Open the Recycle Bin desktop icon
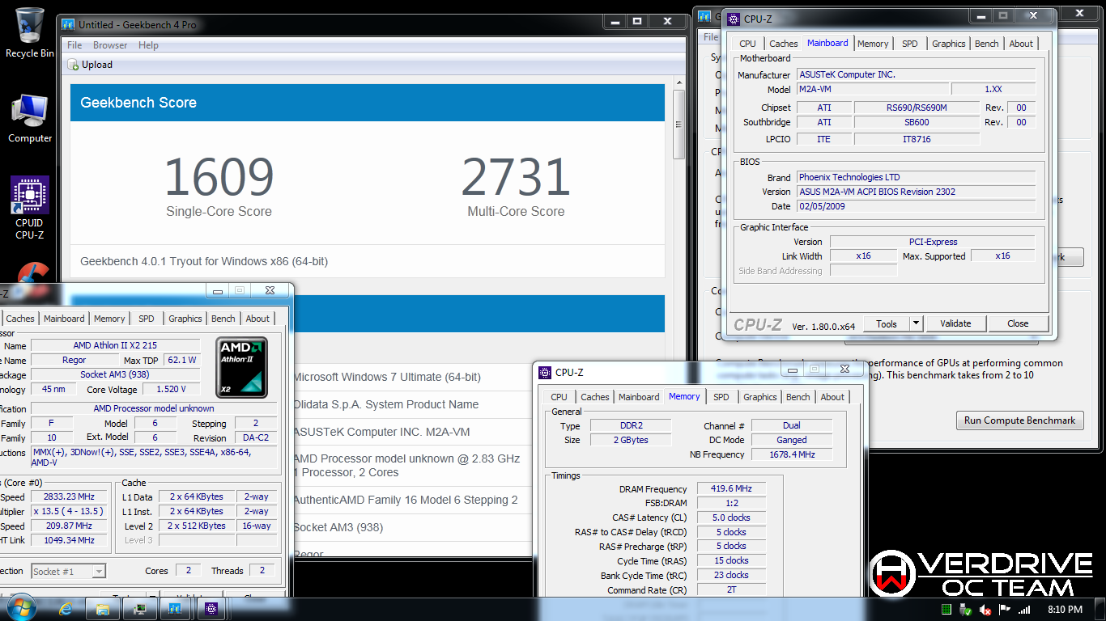The image size is (1106, 621). (x=30, y=32)
